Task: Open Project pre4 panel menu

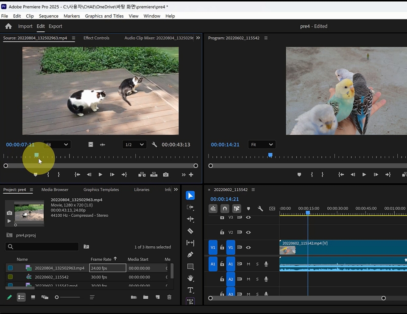Action: pos(31,190)
